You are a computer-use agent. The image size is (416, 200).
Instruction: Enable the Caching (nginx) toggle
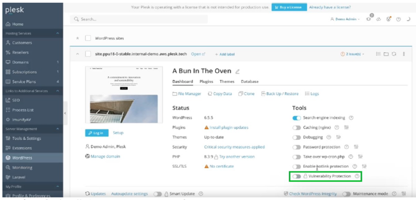(297, 127)
